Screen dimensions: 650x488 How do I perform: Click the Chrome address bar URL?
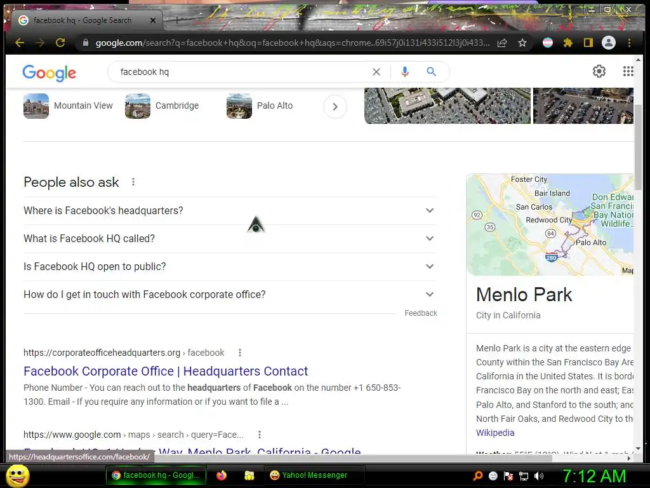(292, 43)
